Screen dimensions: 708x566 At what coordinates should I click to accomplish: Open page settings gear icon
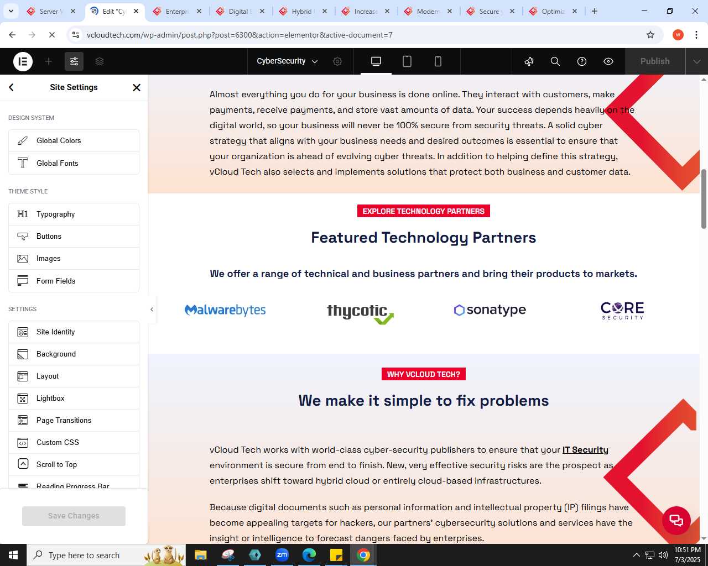point(337,61)
